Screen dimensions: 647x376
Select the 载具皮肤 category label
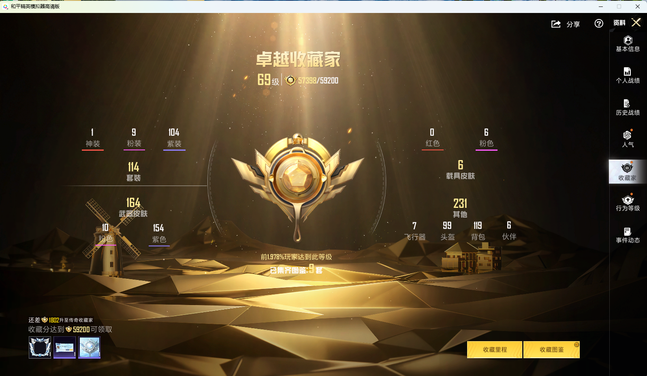460,176
